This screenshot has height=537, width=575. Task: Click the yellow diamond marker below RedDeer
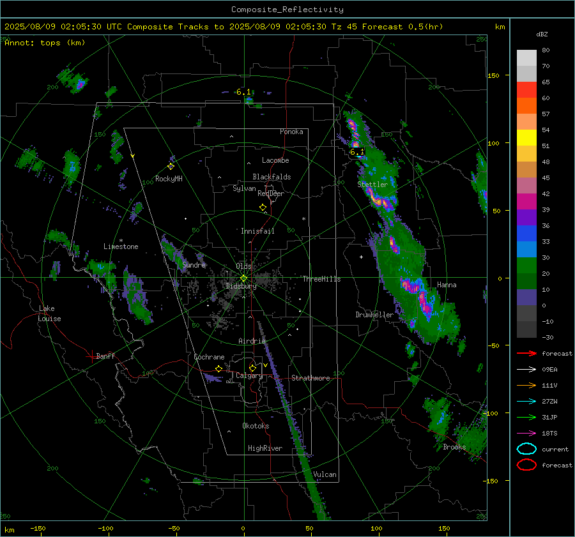[x=263, y=208]
